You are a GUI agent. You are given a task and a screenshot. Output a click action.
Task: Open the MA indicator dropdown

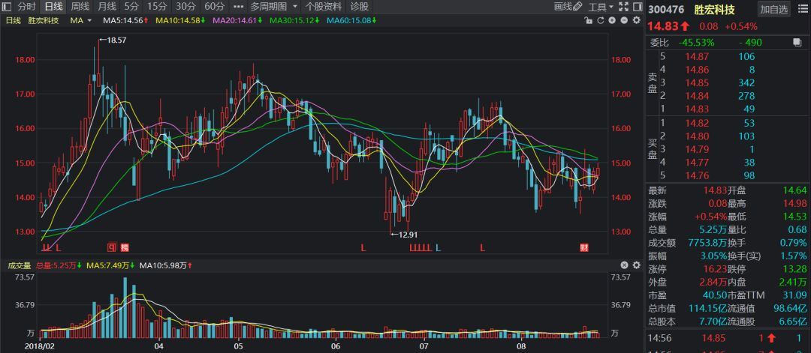click(81, 21)
